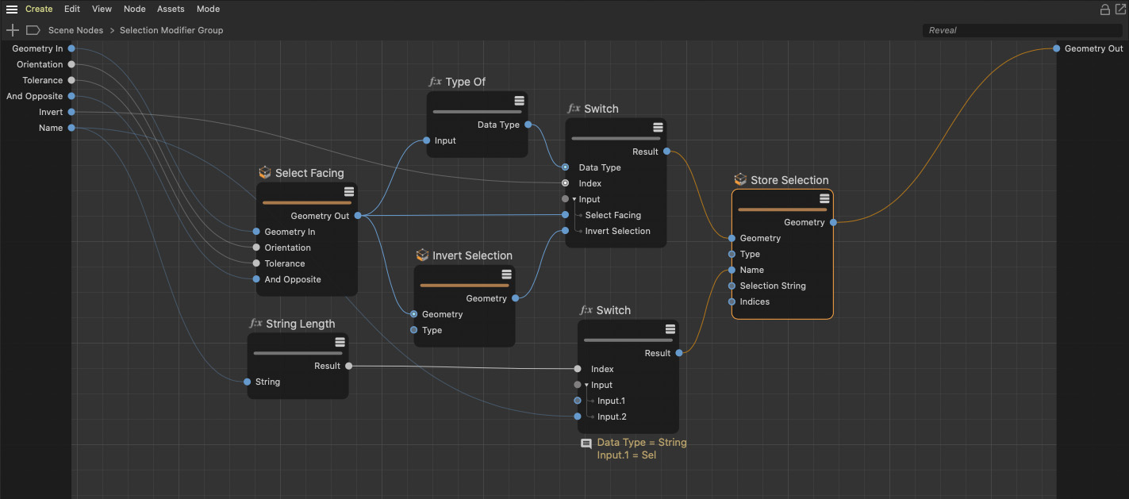Click the add node plus icon
The height and width of the screenshot is (499, 1129).
click(x=13, y=30)
